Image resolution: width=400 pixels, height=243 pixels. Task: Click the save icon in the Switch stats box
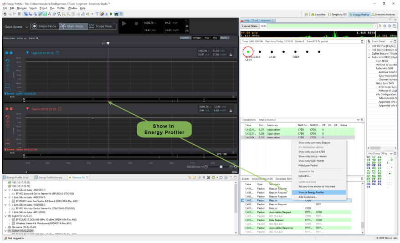pyautogui.click(x=231, y=111)
